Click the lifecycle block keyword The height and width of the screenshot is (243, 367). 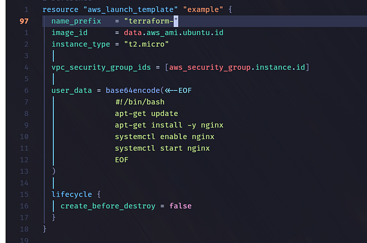72,195
